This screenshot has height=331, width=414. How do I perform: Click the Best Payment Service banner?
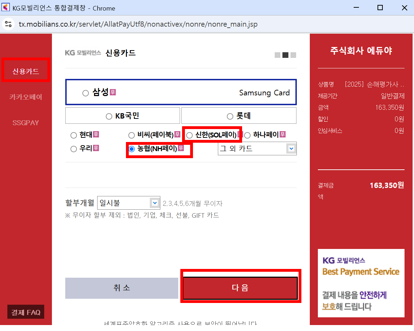click(x=361, y=283)
